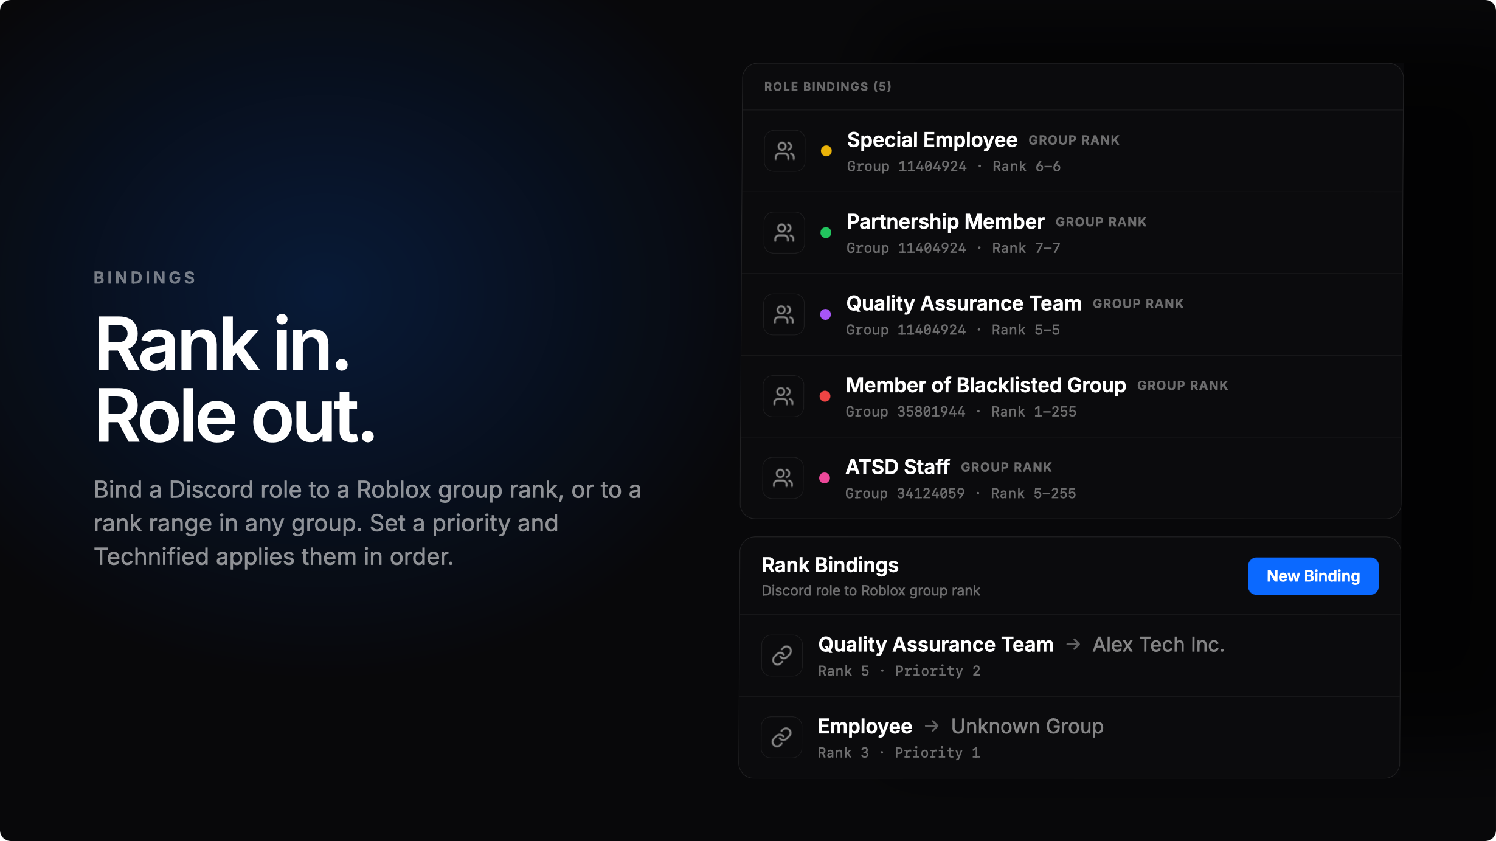Screen dimensions: 1496x841
Task: Click the 'Group 35801944 · Rank 1–255' details
Action: click(961, 412)
